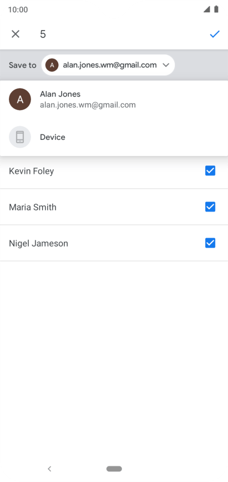Tap the signal strength icon in the status bar
The width and height of the screenshot is (228, 482).
(x=206, y=9)
